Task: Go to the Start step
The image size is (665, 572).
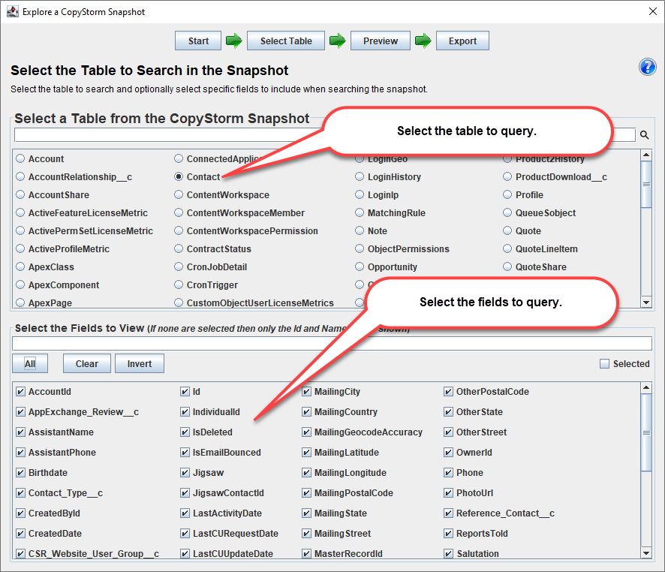Action: point(198,41)
